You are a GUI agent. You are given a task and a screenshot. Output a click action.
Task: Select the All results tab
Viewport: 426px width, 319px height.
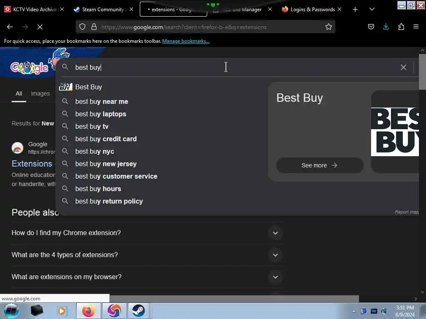[x=19, y=94]
